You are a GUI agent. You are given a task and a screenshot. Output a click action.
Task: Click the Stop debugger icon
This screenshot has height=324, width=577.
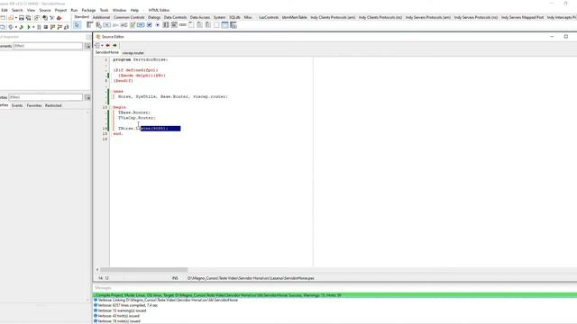click(46, 27)
